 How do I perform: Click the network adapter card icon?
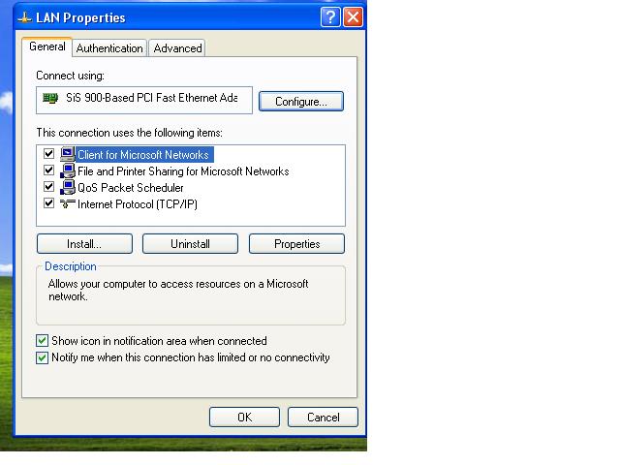(50, 98)
